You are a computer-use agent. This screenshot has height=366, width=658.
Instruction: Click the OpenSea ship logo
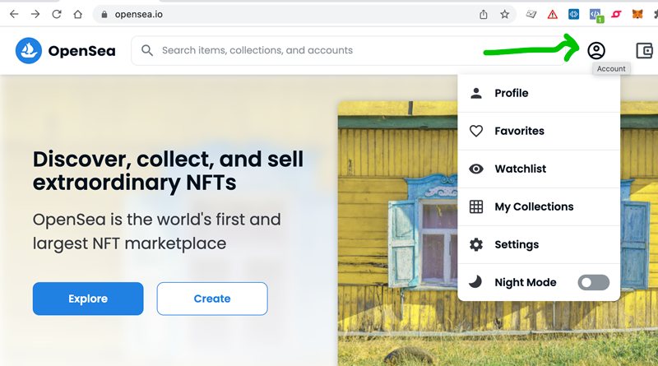point(29,51)
